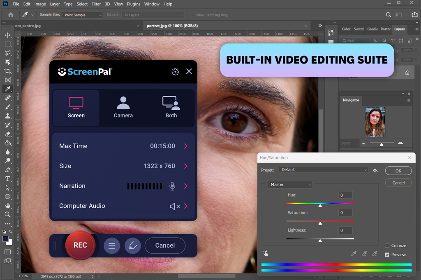Toggle Quick Mask mode
Image resolution: width=421 pixels, height=280 pixels.
tap(8, 252)
